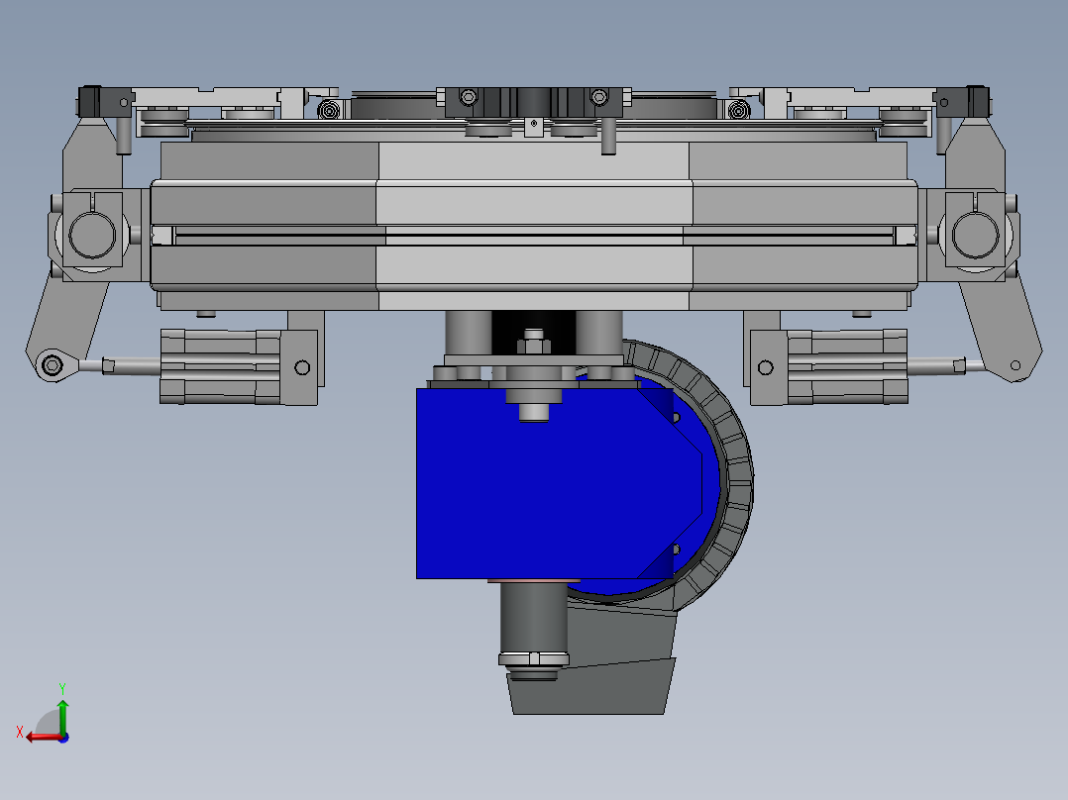This screenshot has width=1068, height=800.
Task: Select the hex nut above blue housing
Action: click(x=534, y=346)
